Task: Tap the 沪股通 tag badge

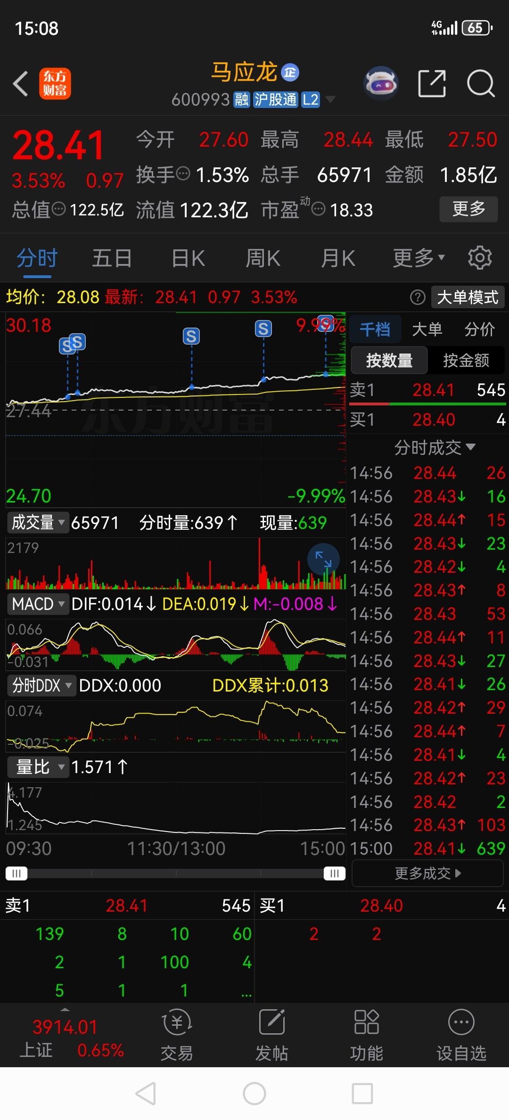Action: (x=276, y=99)
